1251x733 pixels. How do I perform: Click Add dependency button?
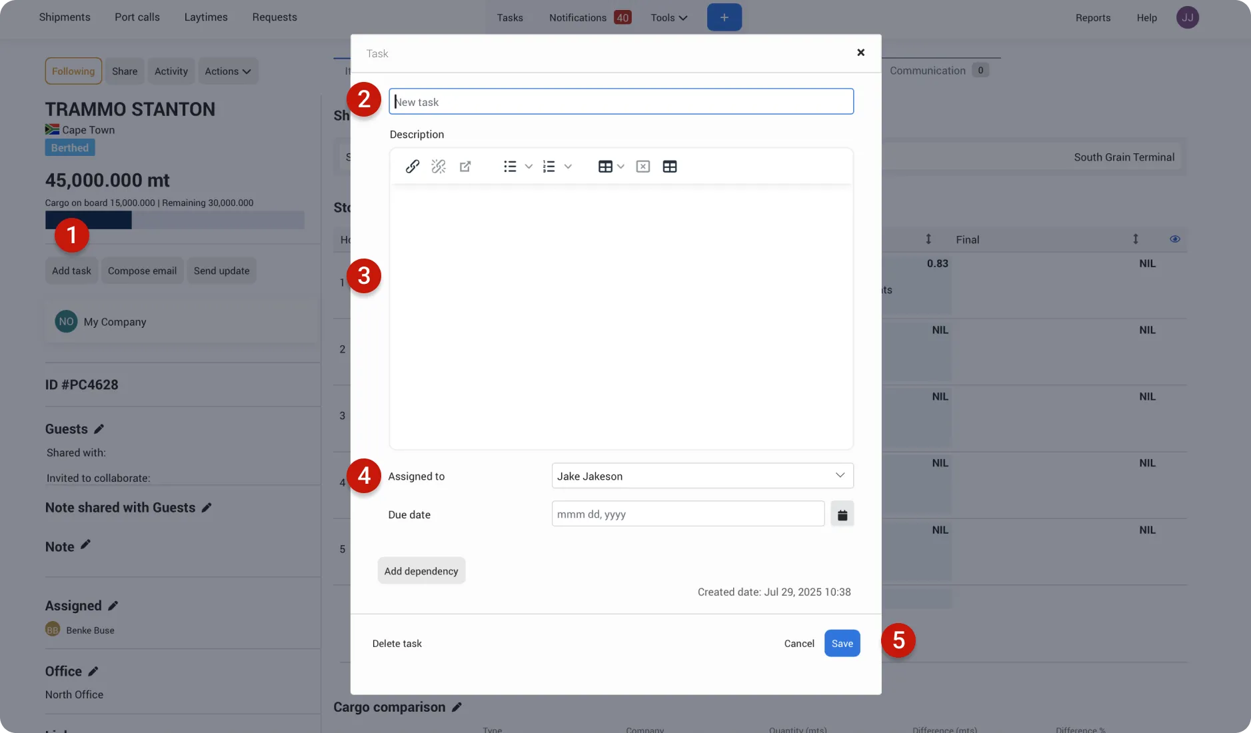421,571
